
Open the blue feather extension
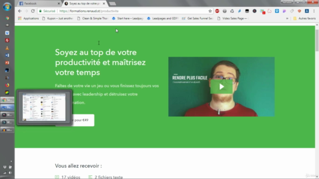point(239,11)
